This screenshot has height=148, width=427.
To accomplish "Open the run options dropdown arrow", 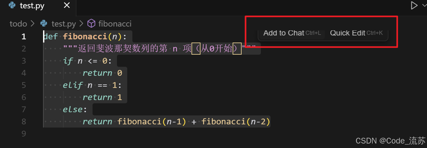I will 424,5.
